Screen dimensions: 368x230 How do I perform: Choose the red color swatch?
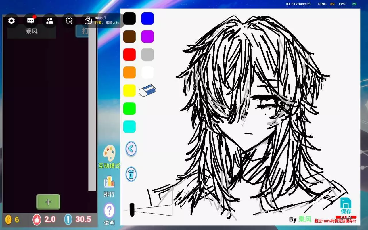coord(129,55)
